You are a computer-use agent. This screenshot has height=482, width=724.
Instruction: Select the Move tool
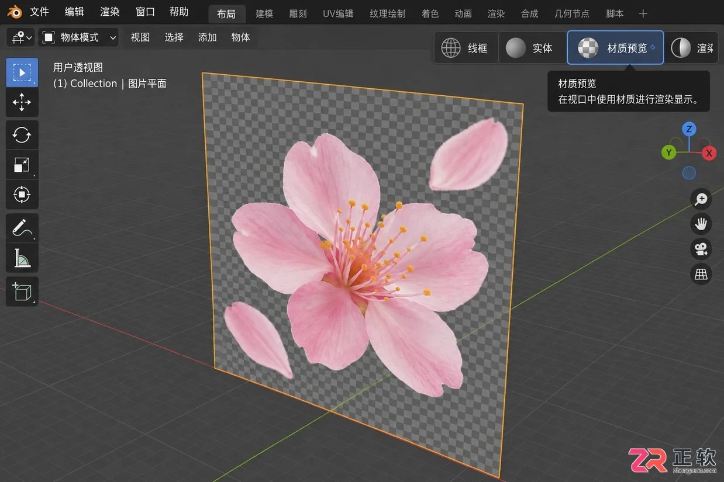[x=22, y=102]
